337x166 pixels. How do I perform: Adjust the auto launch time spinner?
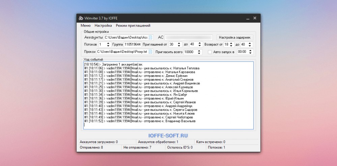click(250, 52)
